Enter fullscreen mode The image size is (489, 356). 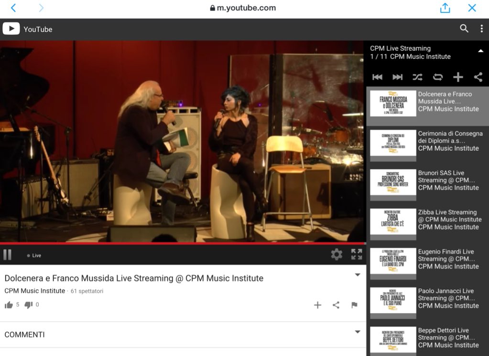point(357,254)
